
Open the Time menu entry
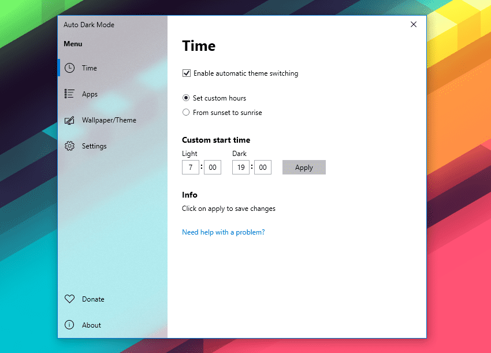coord(113,68)
